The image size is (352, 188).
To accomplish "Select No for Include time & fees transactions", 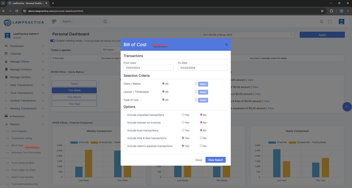I will click(201, 138).
